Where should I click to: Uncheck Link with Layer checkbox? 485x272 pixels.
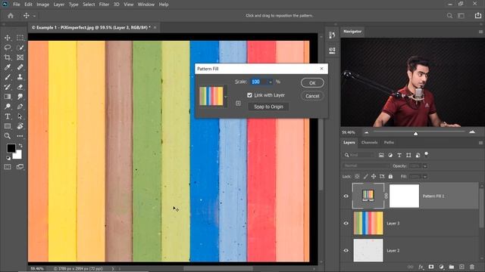coord(249,95)
